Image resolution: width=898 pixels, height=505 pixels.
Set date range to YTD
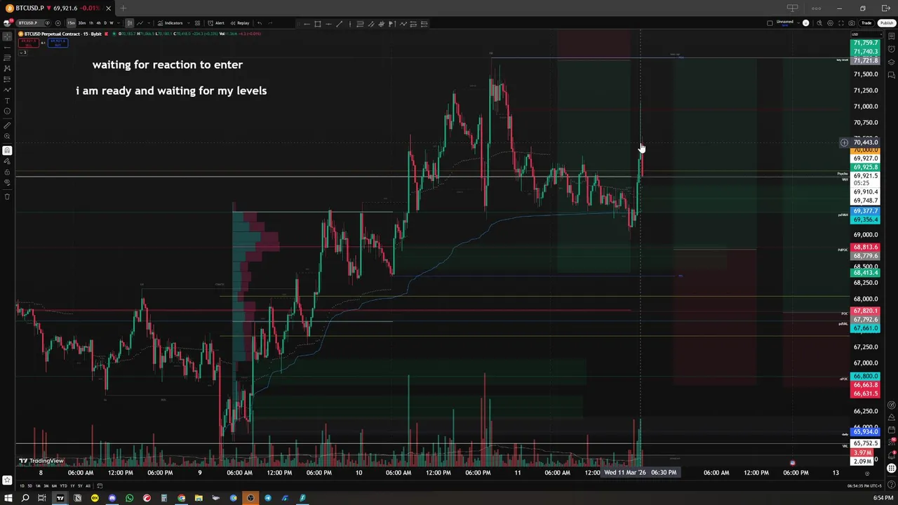pyautogui.click(x=63, y=486)
